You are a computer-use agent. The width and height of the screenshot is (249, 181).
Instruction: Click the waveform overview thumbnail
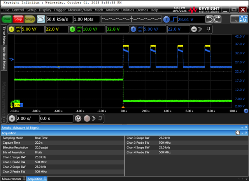point(132,19)
